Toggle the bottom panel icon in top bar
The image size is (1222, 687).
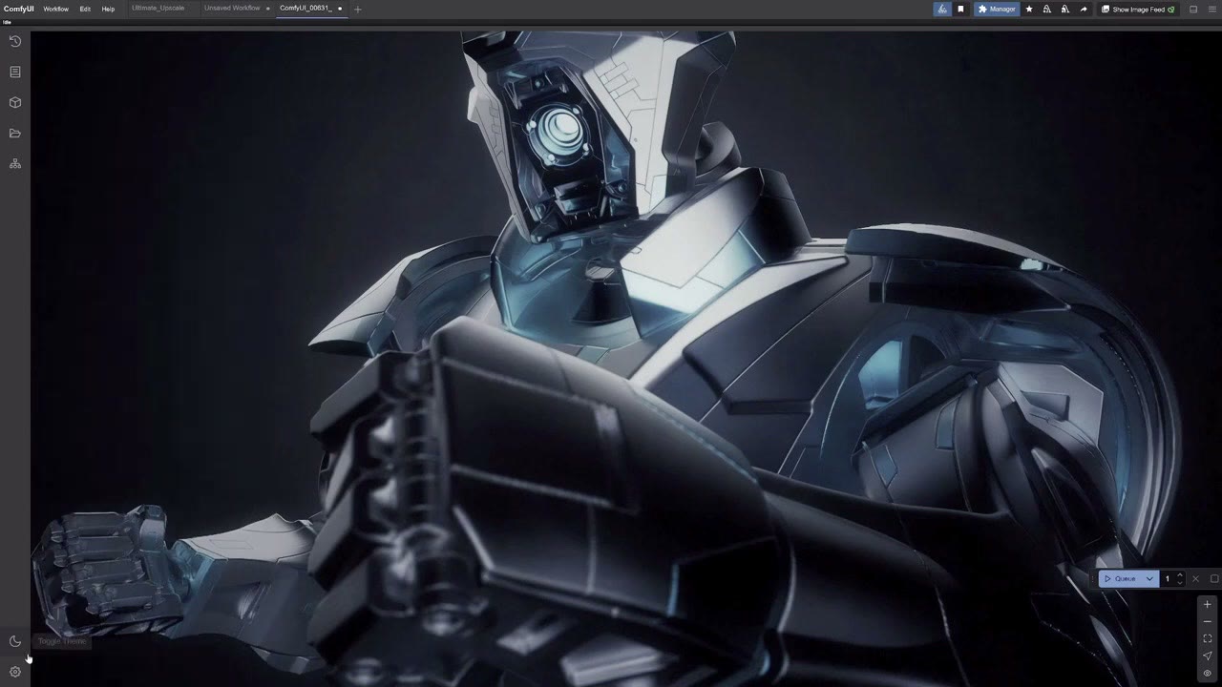(1193, 9)
